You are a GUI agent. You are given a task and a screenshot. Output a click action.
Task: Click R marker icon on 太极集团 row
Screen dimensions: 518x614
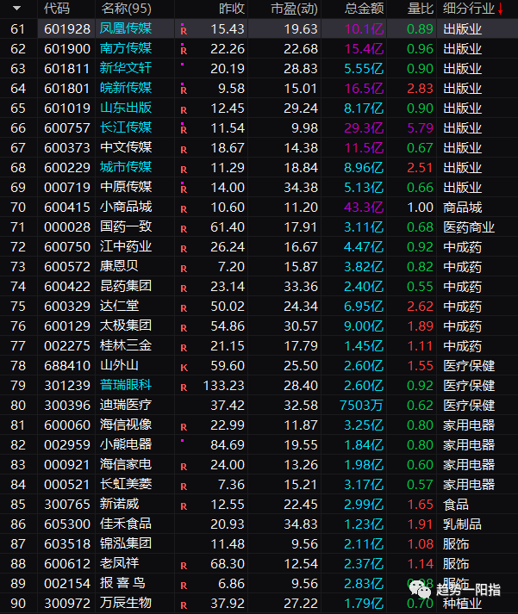(184, 329)
